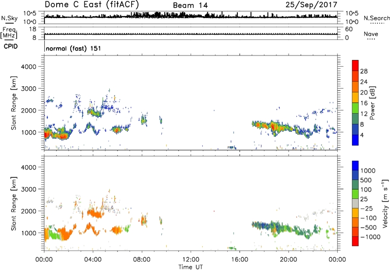Click the 4000 tick in power panel

pos(28,67)
